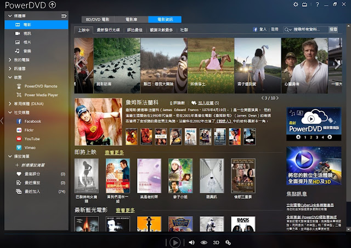Click the register link
The width and height of the screenshot is (351, 248).
[x=275, y=29]
